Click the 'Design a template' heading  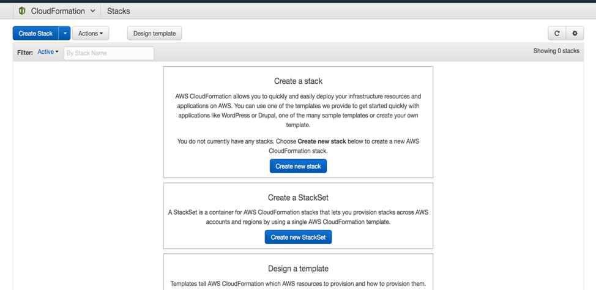coord(298,269)
